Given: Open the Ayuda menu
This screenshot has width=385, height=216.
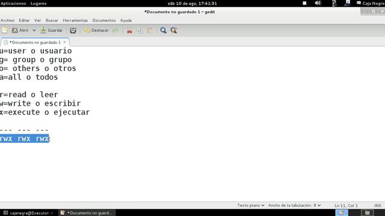Looking at the screenshot, I should pyautogui.click(x=126, y=20).
